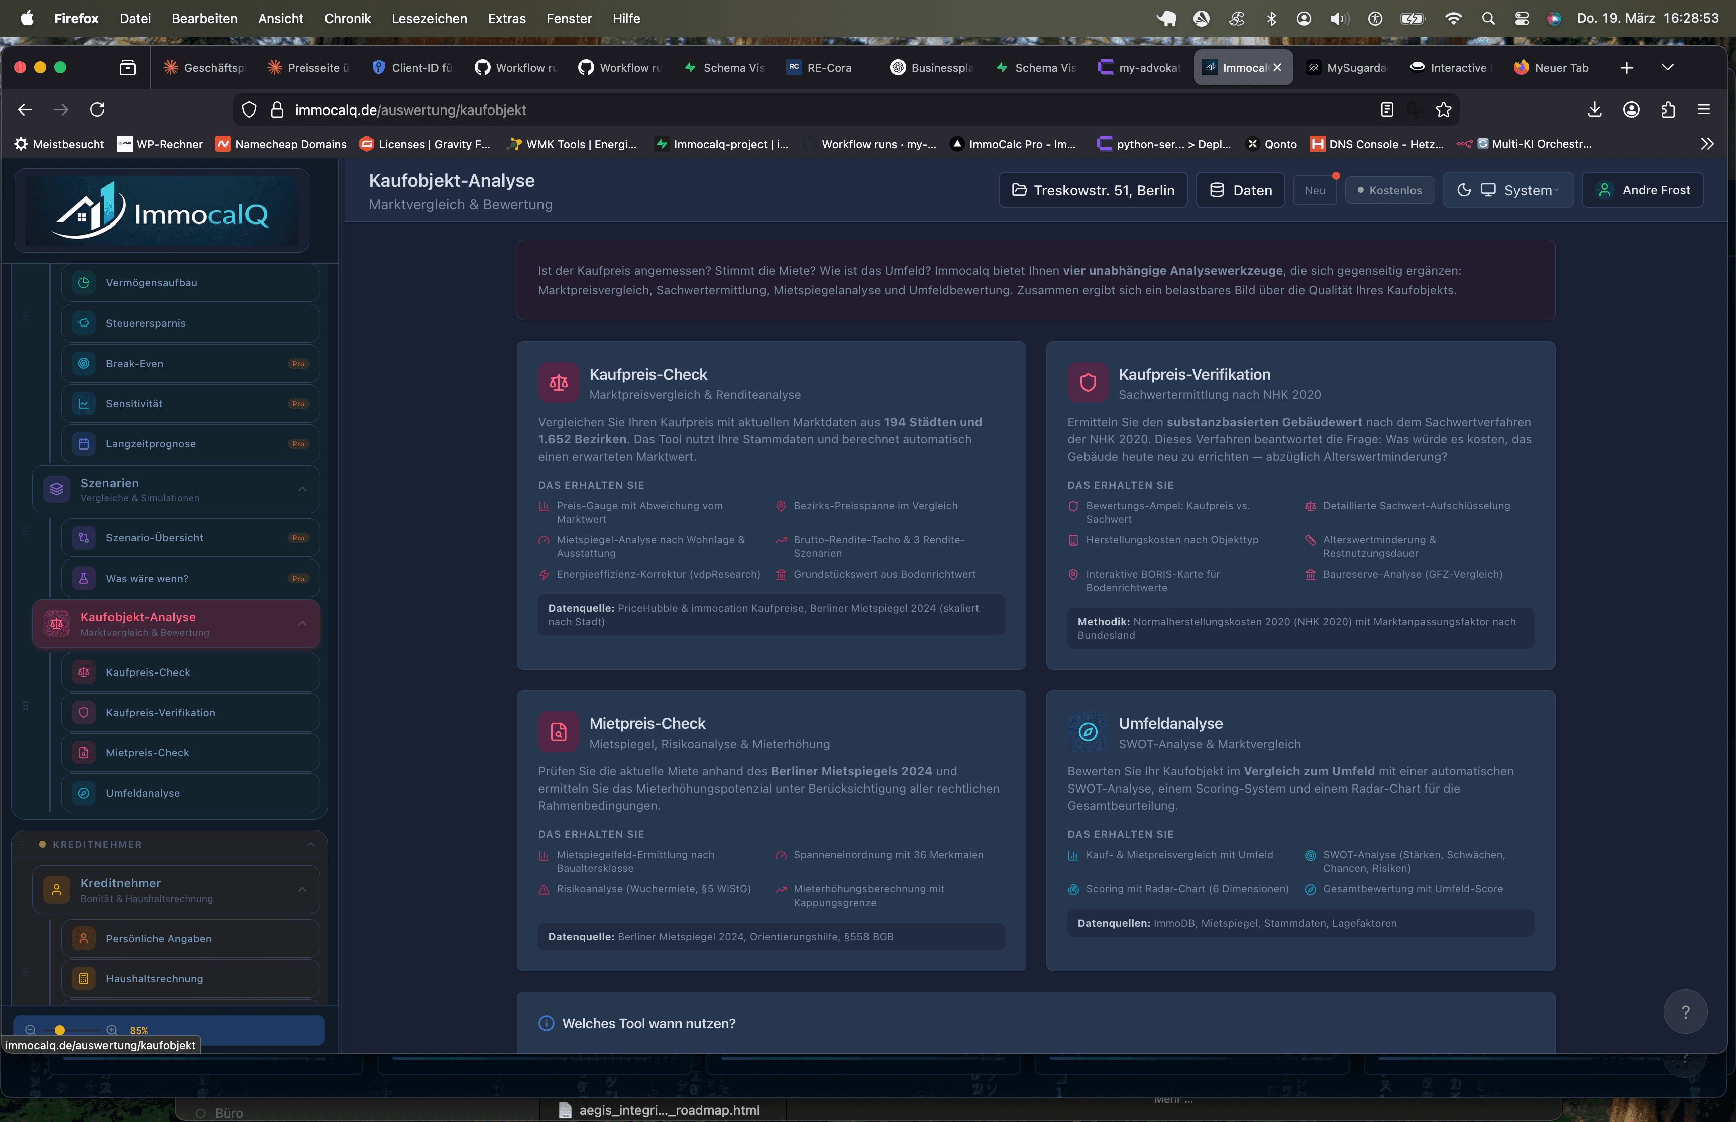Switch to the MySugardaddy tab
The height and width of the screenshot is (1122, 1736).
1347,68
